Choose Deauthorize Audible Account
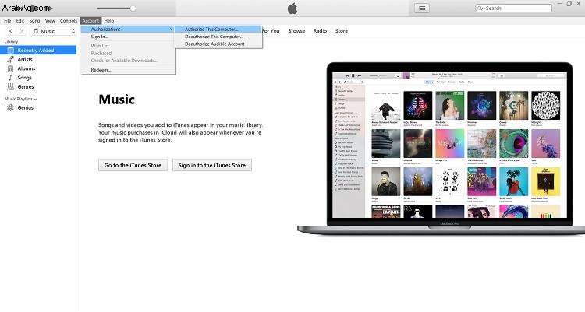 [218, 44]
